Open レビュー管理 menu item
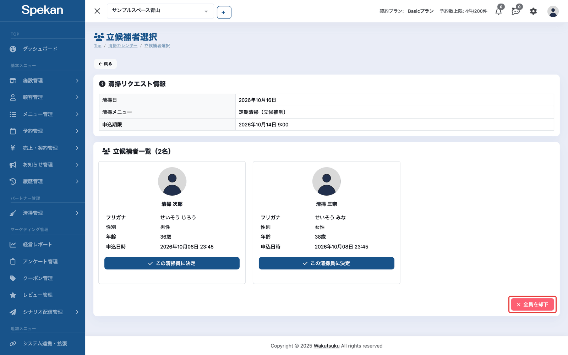568x355 pixels. click(x=43, y=295)
